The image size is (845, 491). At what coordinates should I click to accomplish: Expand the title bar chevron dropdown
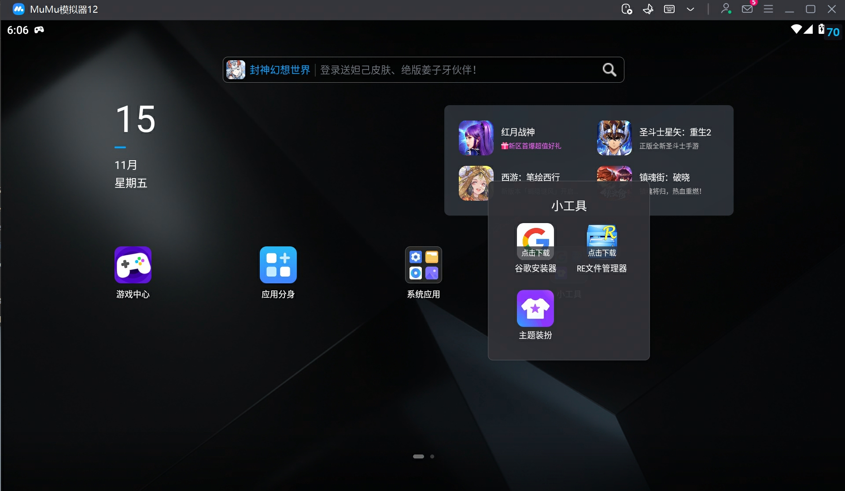coord(690,9)
